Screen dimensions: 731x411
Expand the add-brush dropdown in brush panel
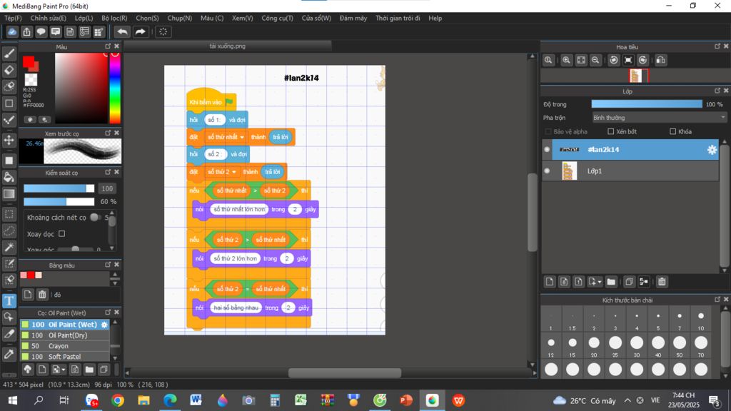(64, 370)
